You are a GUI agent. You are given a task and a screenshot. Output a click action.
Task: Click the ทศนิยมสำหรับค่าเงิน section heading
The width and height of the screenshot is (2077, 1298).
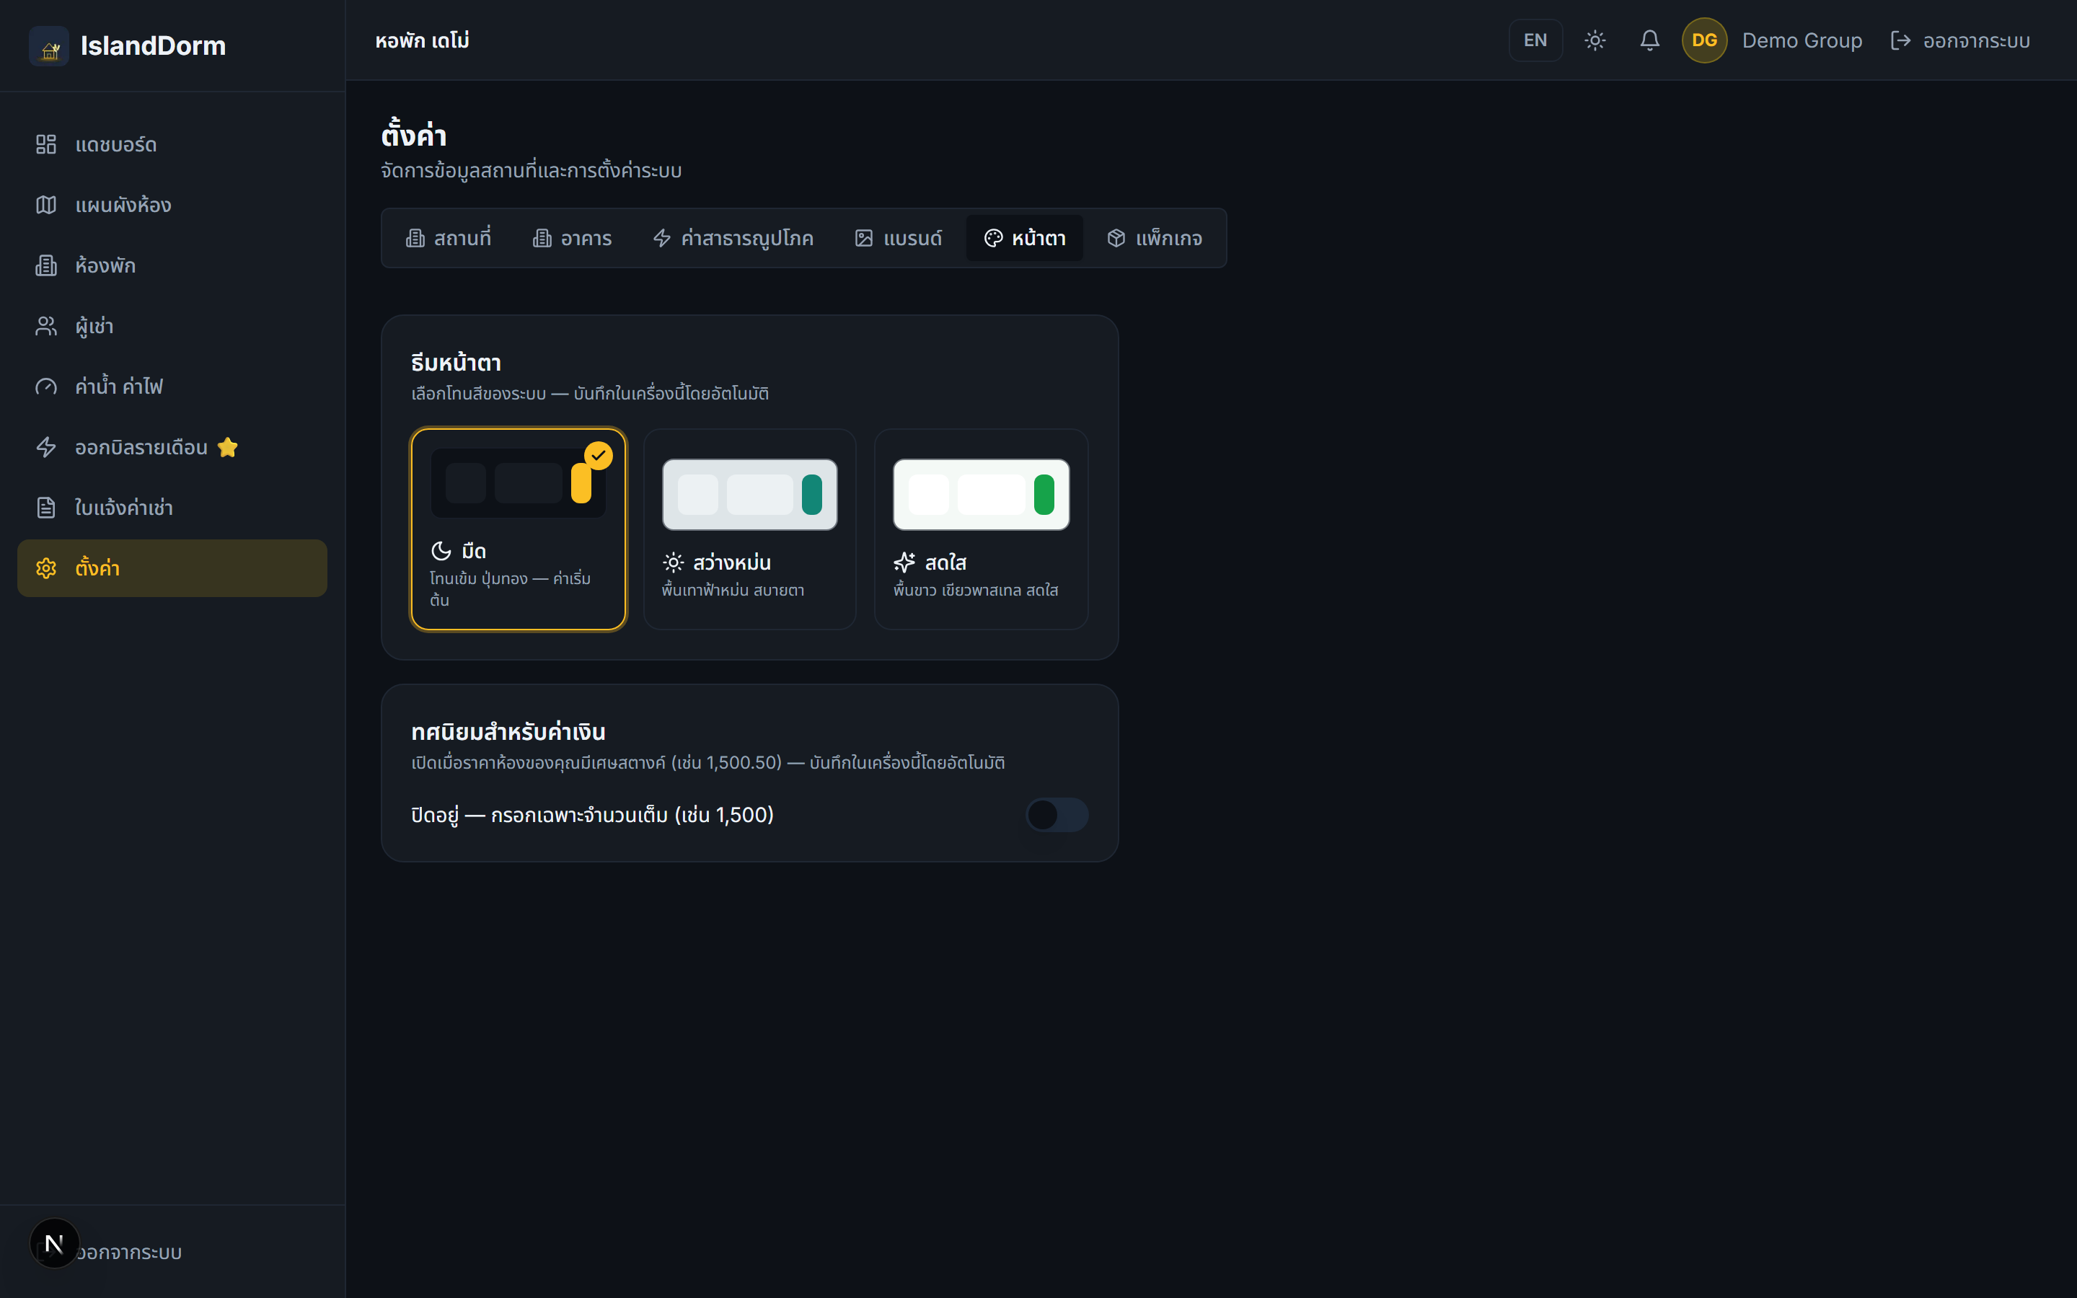click(508, 731)
